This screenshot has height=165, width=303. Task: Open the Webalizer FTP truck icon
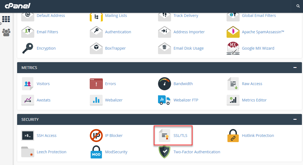(165, 100)
